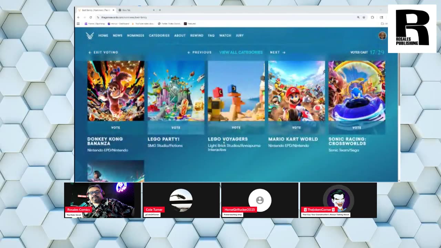Toggle the browser side panel icon

(x=381, y=17)
